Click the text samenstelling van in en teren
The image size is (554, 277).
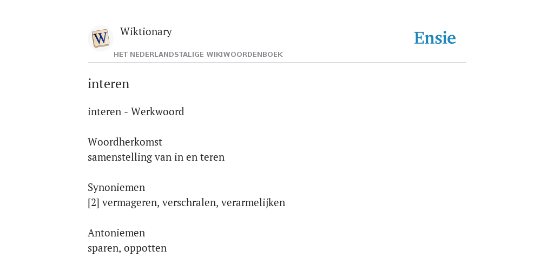(156, 157)
